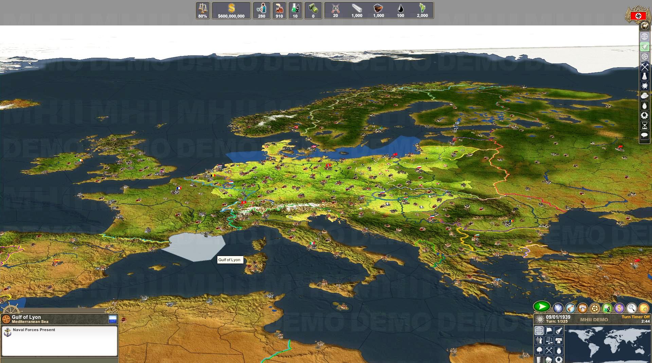Open the folder with gear options menu
Screen dimensions: 652x363
click(644, 308)
